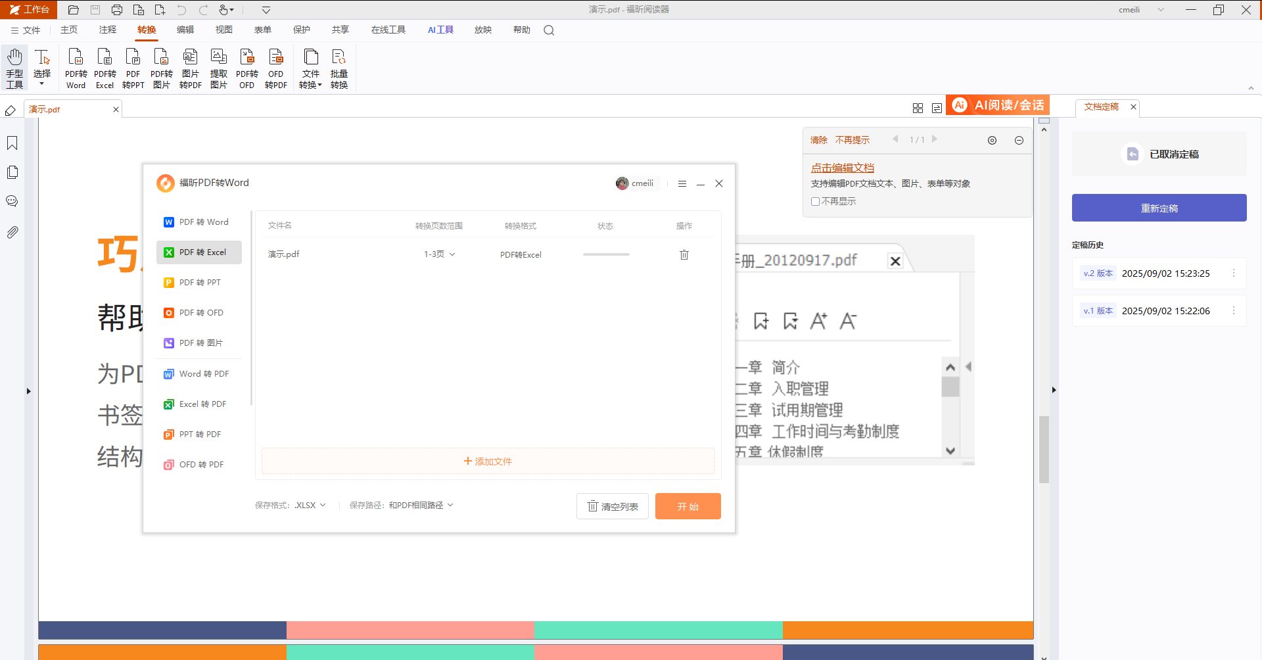Open the bookmark panel in left sidebar
The width and height of the screenshot is (1262, 660).
coord(12,143)
